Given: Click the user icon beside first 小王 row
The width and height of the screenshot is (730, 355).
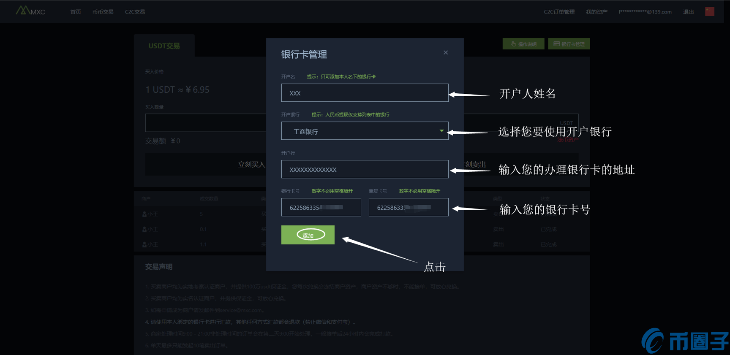Looking at the screenshot, I should (x=144, y=214).
